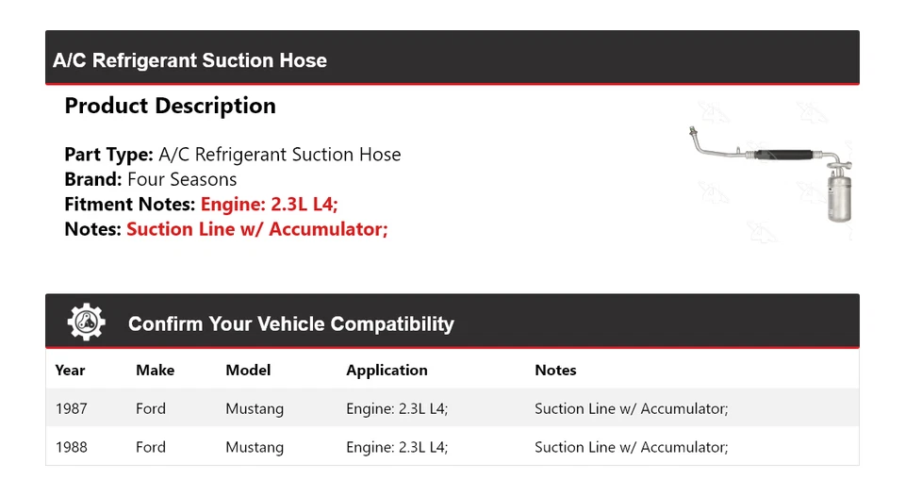Click the Make column header

point(155,371)
